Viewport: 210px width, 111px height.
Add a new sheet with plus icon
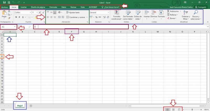(x=31, y=106)
